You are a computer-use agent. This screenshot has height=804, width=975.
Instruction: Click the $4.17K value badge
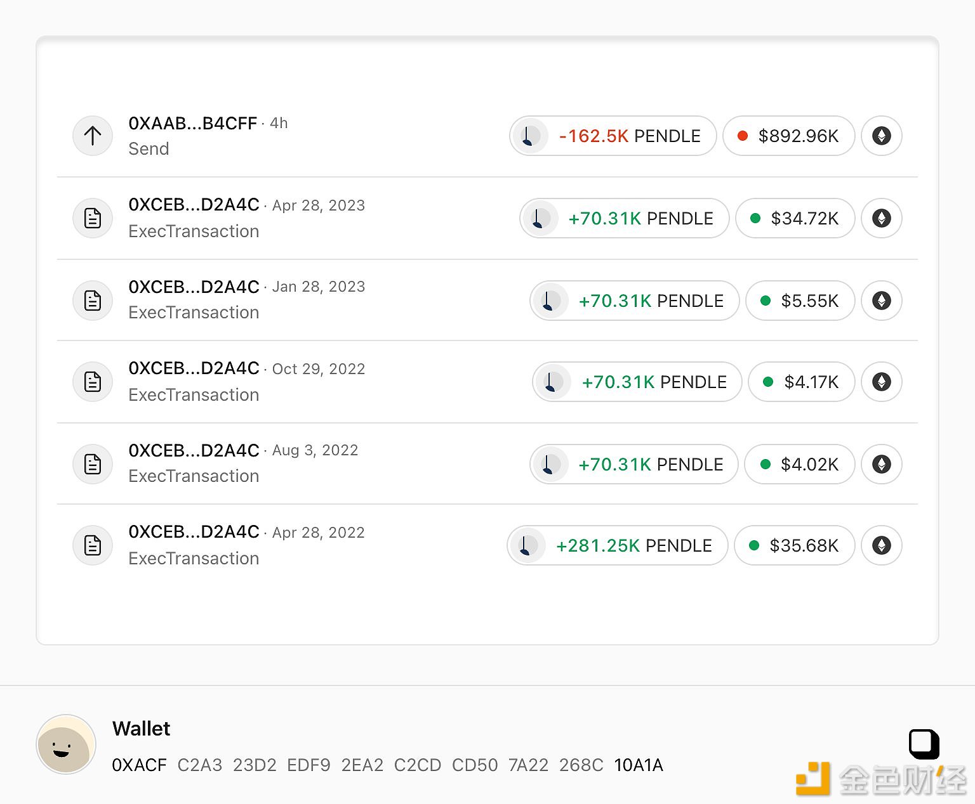801,382
